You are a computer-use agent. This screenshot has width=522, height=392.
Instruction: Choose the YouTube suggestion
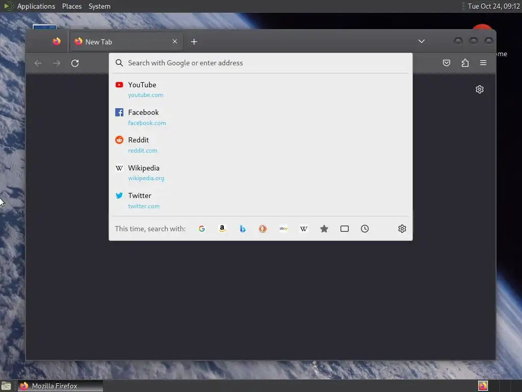(260, 90)
